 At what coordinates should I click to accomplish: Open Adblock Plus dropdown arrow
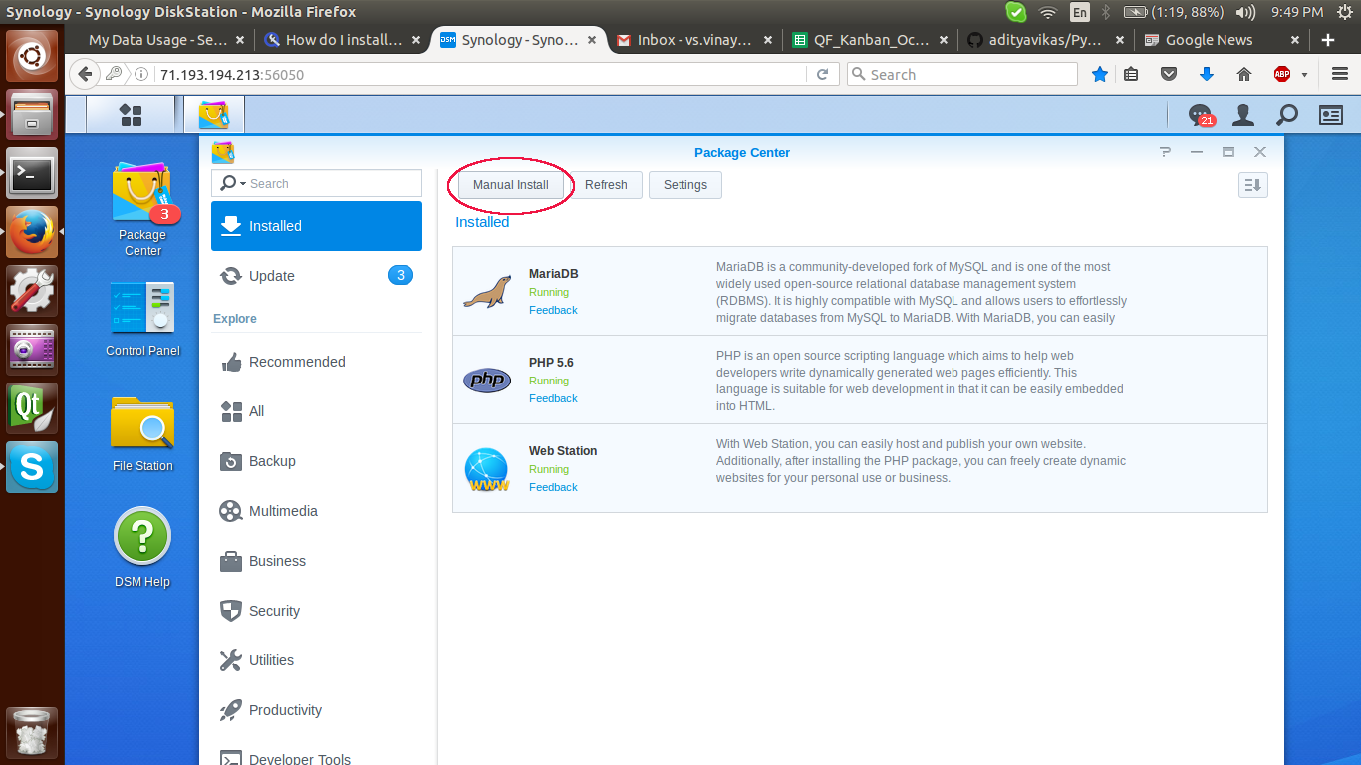pyautogui.click(x=1303, y=75)
